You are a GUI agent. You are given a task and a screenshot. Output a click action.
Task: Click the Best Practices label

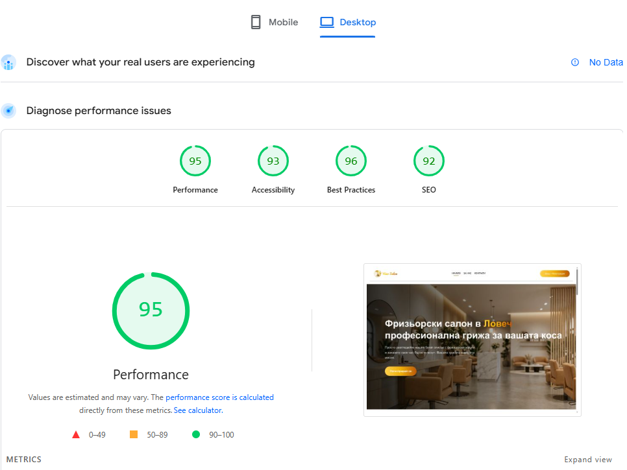350,190
